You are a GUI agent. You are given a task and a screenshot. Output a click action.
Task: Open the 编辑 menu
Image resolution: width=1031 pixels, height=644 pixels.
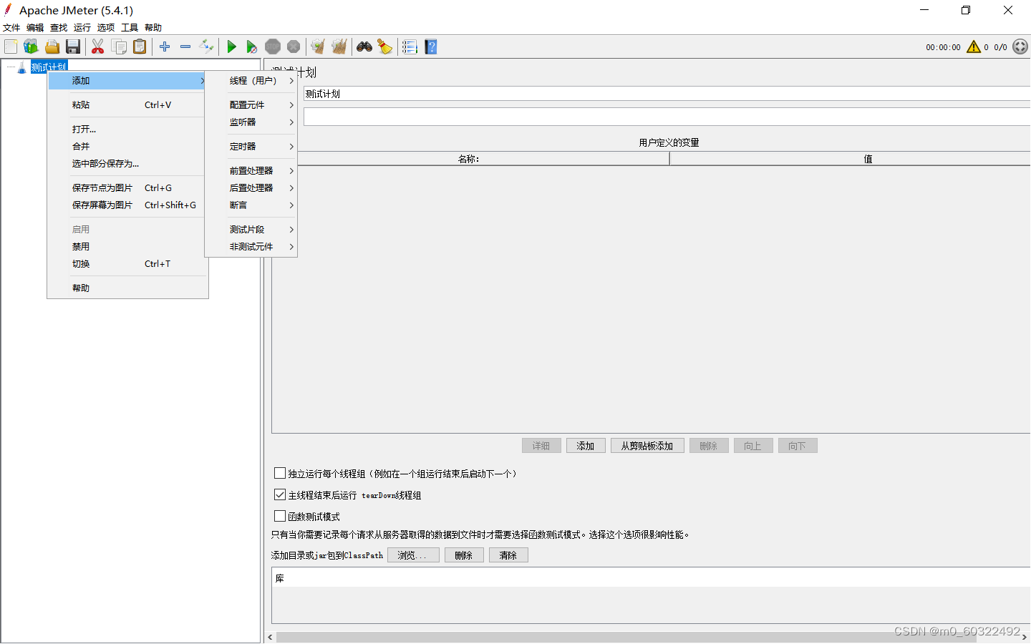35,28
